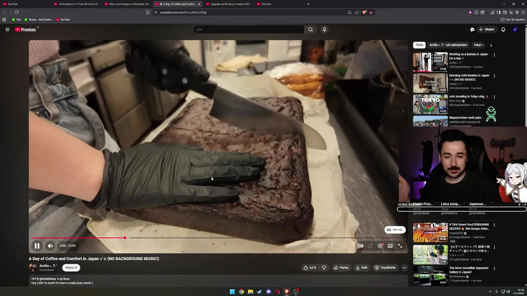
Task: Open options for Türk Street Food video
Action: tap(494, 225)
